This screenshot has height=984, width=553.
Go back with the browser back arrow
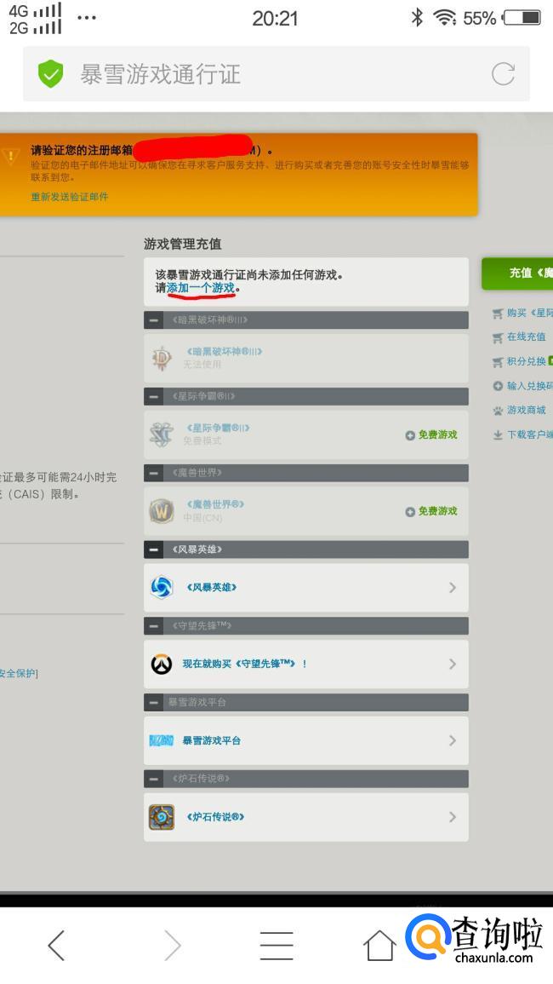(56, 945)
